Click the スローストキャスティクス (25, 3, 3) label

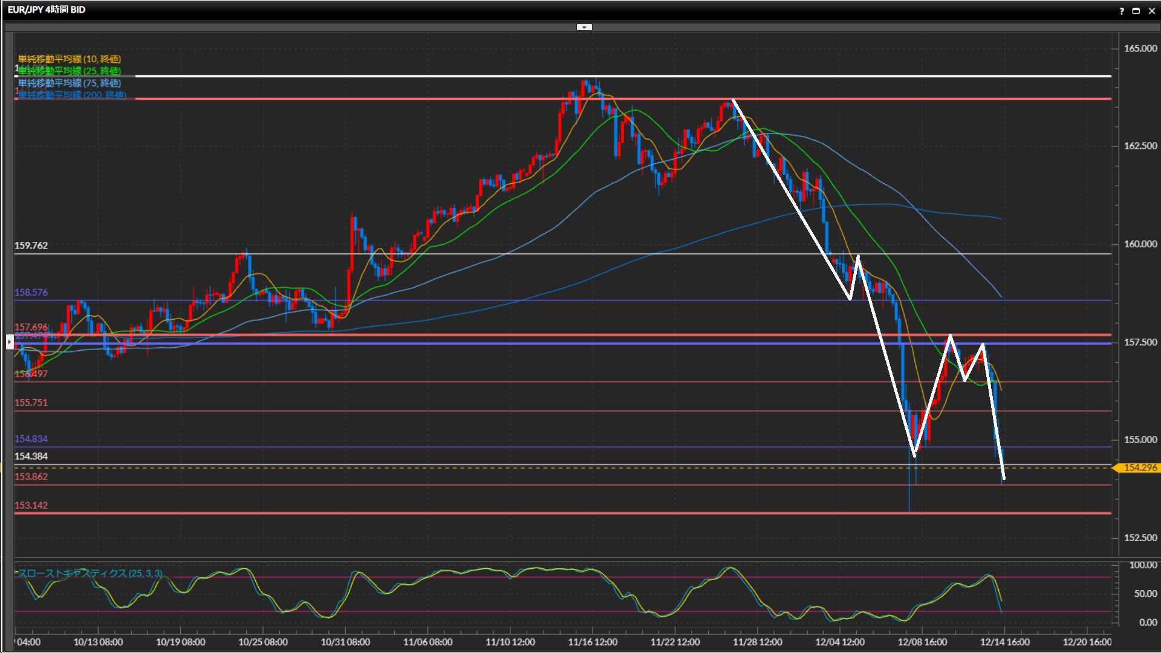click(91, 573)
